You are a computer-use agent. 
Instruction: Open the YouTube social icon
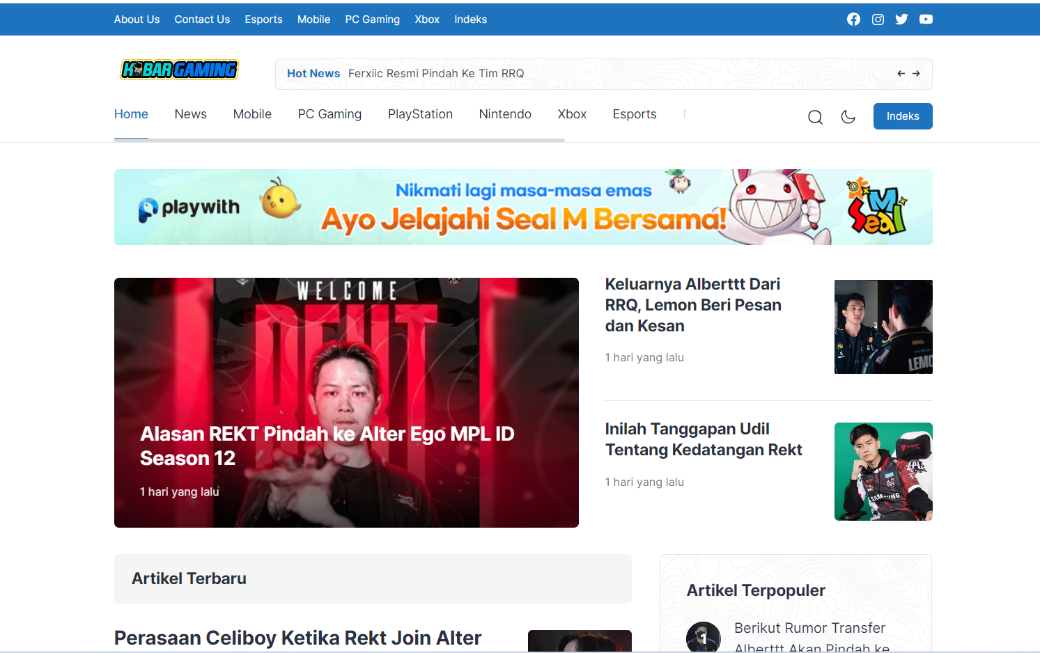click(x=926, y=19)
